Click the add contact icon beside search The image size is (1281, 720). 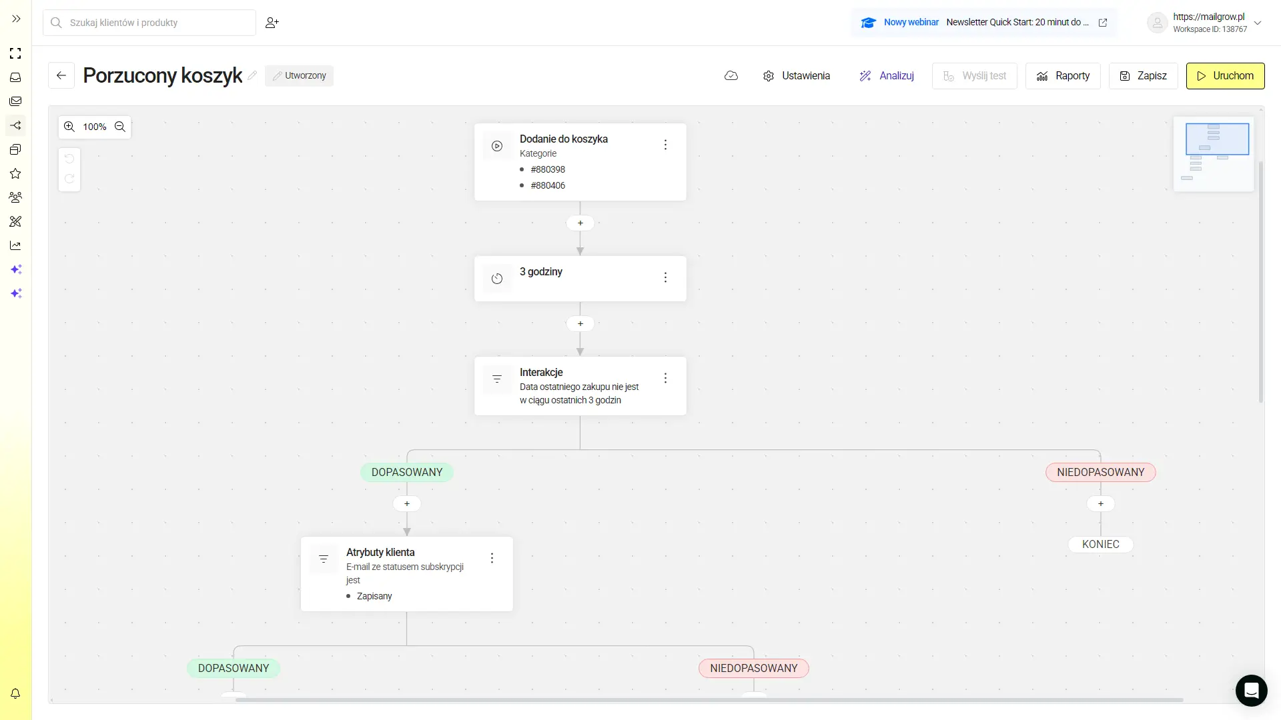click(272, 23)
